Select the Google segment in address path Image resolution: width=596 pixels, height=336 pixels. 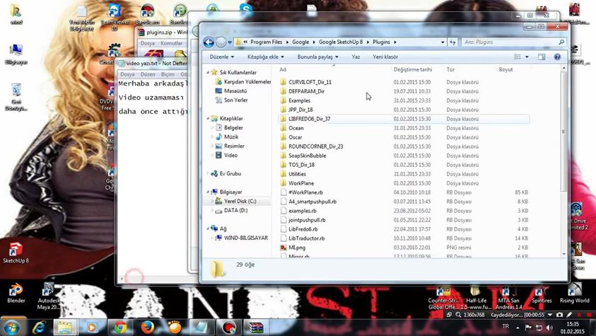click(300, 42)
